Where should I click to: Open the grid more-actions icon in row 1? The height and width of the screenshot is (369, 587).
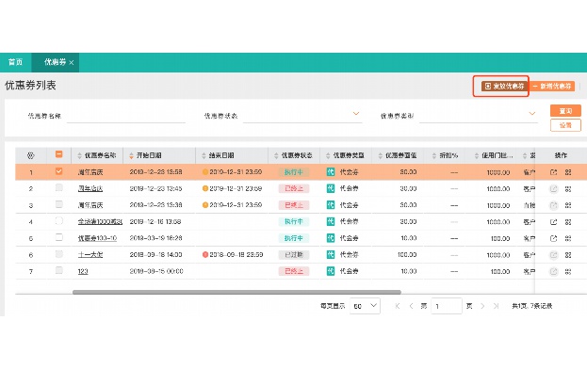(x=568, y=172)
